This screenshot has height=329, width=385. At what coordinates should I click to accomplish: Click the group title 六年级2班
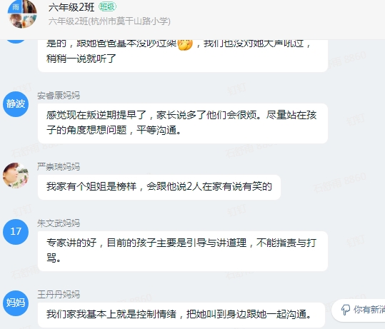point(71,7)
